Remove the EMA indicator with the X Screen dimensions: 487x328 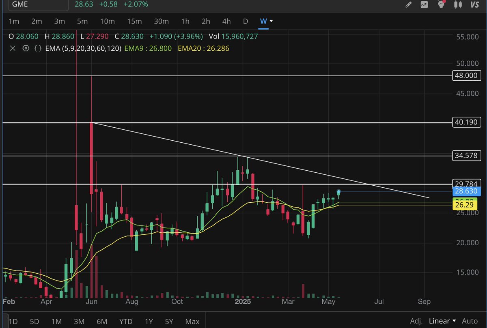13,48
